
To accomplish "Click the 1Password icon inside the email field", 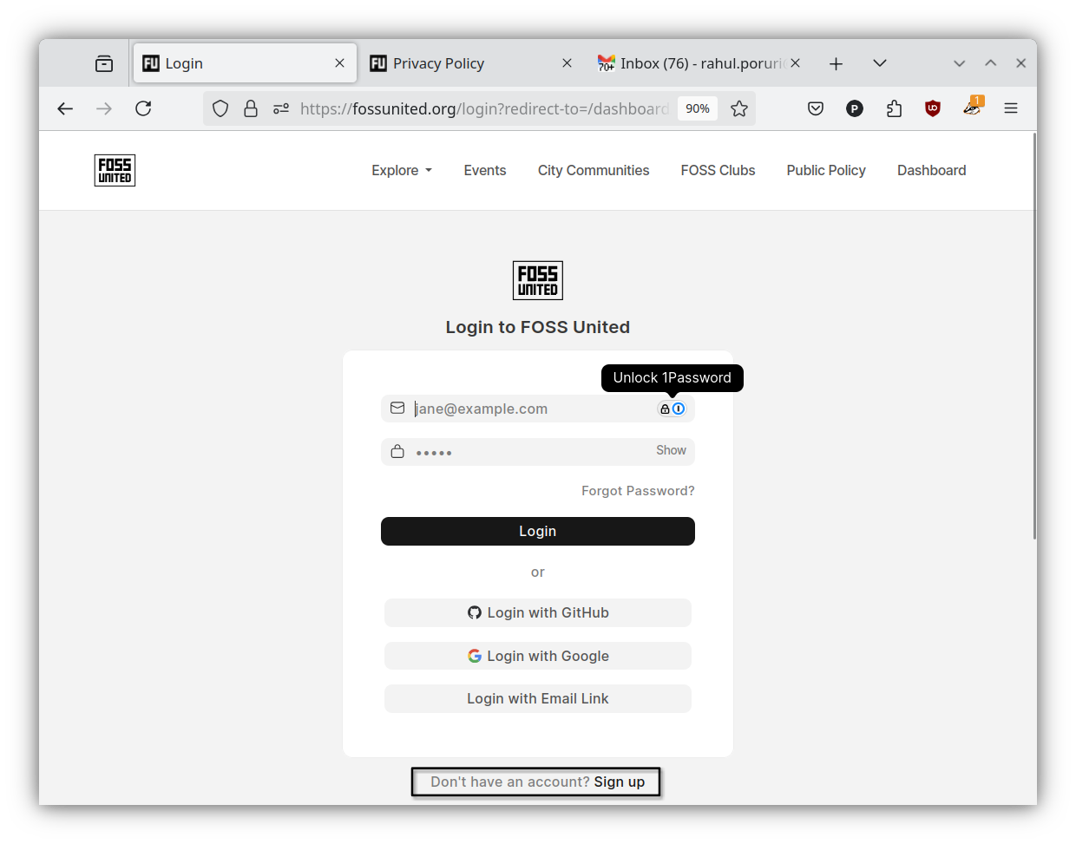I will point(678,408).
